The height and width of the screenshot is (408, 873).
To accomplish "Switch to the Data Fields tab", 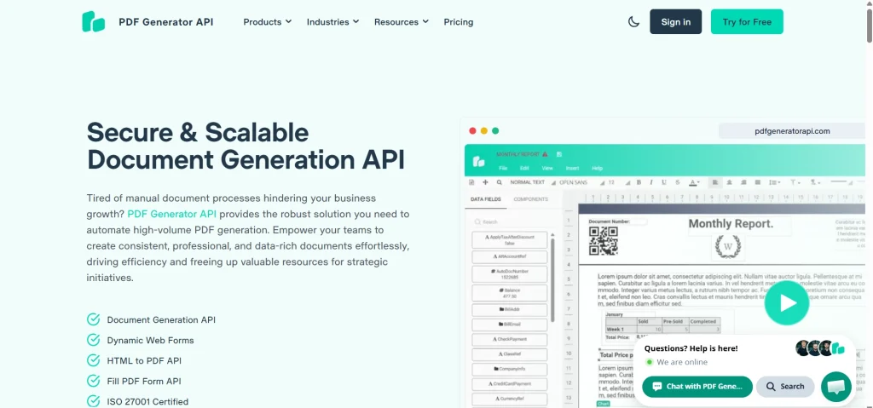I will pyautogui.click(x=485, y=199).
